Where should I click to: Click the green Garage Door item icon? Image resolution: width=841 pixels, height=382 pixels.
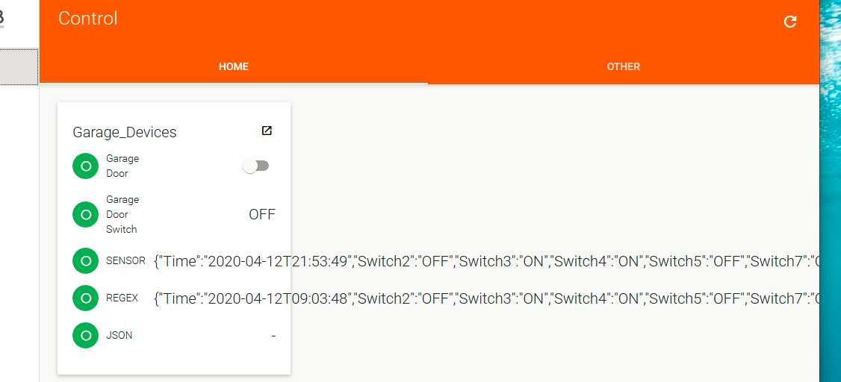86,166
